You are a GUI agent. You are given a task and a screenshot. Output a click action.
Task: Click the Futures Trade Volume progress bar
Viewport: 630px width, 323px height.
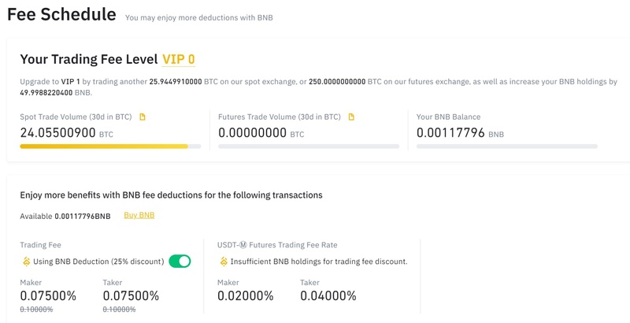point(309,147)
